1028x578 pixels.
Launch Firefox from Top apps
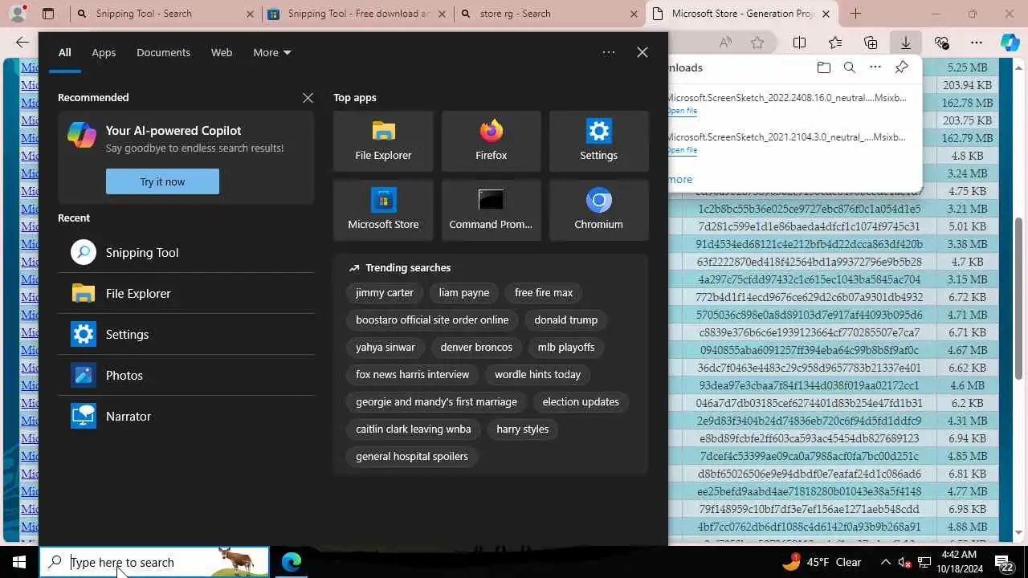point(491,141)
